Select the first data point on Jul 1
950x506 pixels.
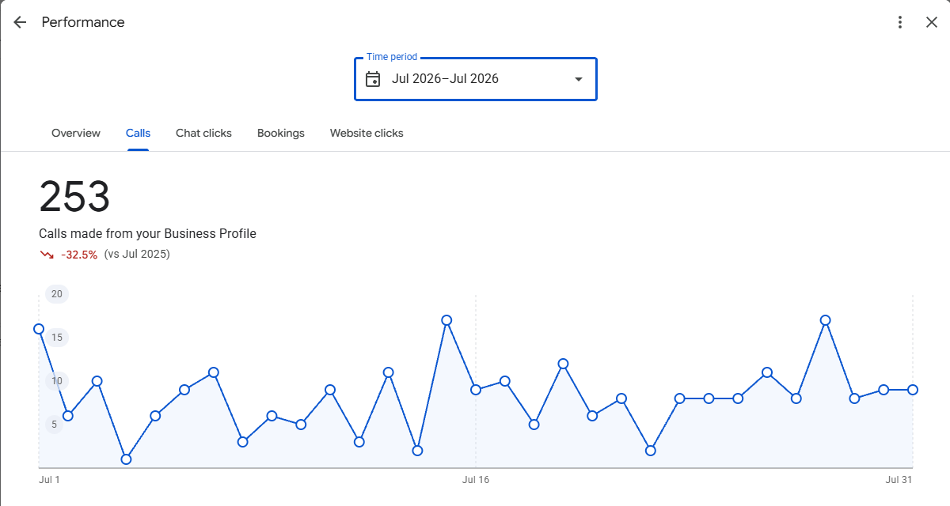(39, 329)
